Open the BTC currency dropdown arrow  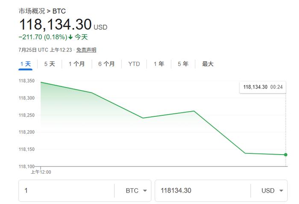[145, 190]
